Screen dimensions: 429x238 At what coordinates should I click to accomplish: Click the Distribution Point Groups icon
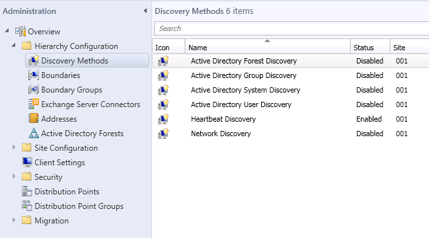[x=27, y=206]
